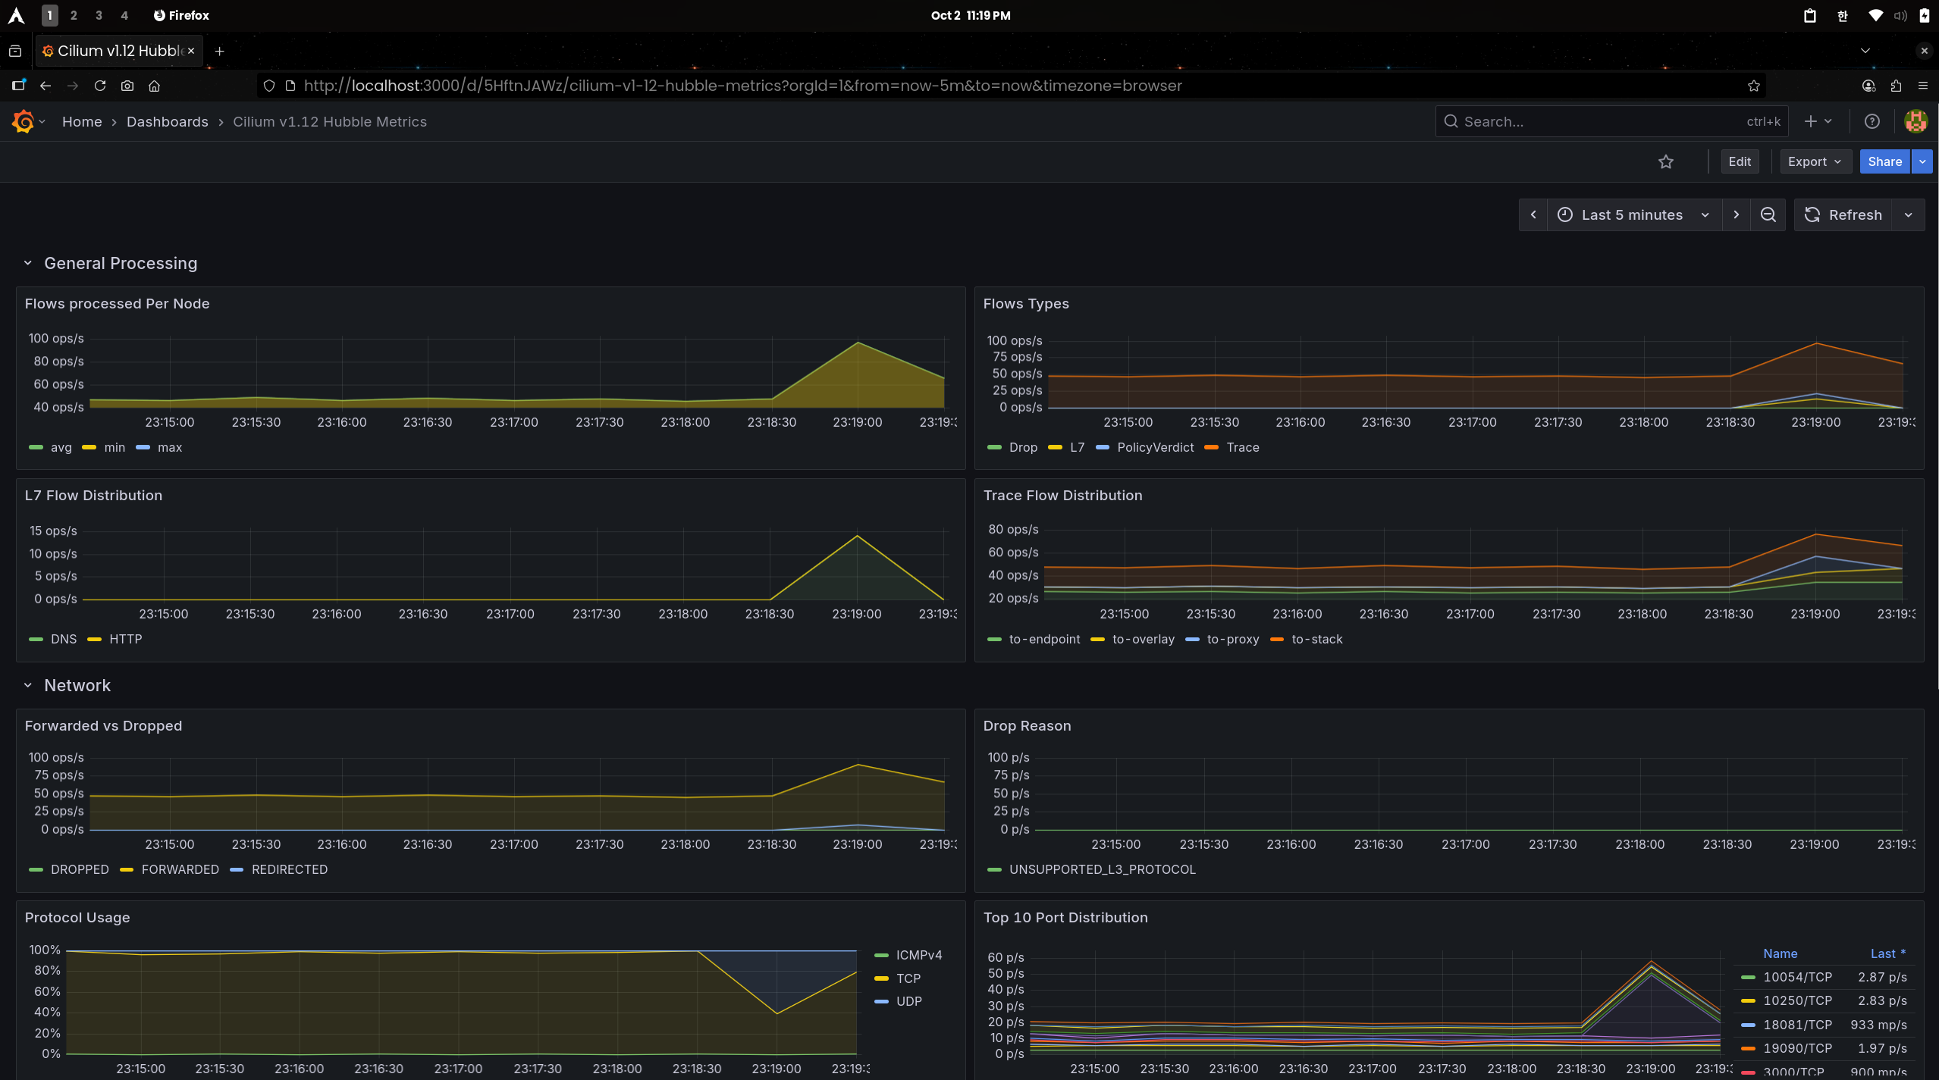The width and height of the screenshot is (1939, 1080).
Task: Shift time range forward
Action: tap(1736, 214)
